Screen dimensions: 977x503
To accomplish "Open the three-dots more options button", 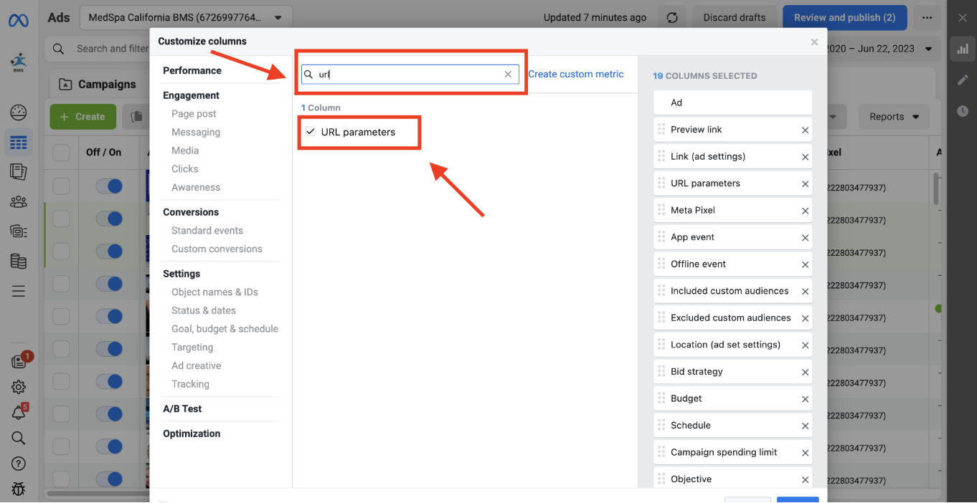I will point(928,17).
